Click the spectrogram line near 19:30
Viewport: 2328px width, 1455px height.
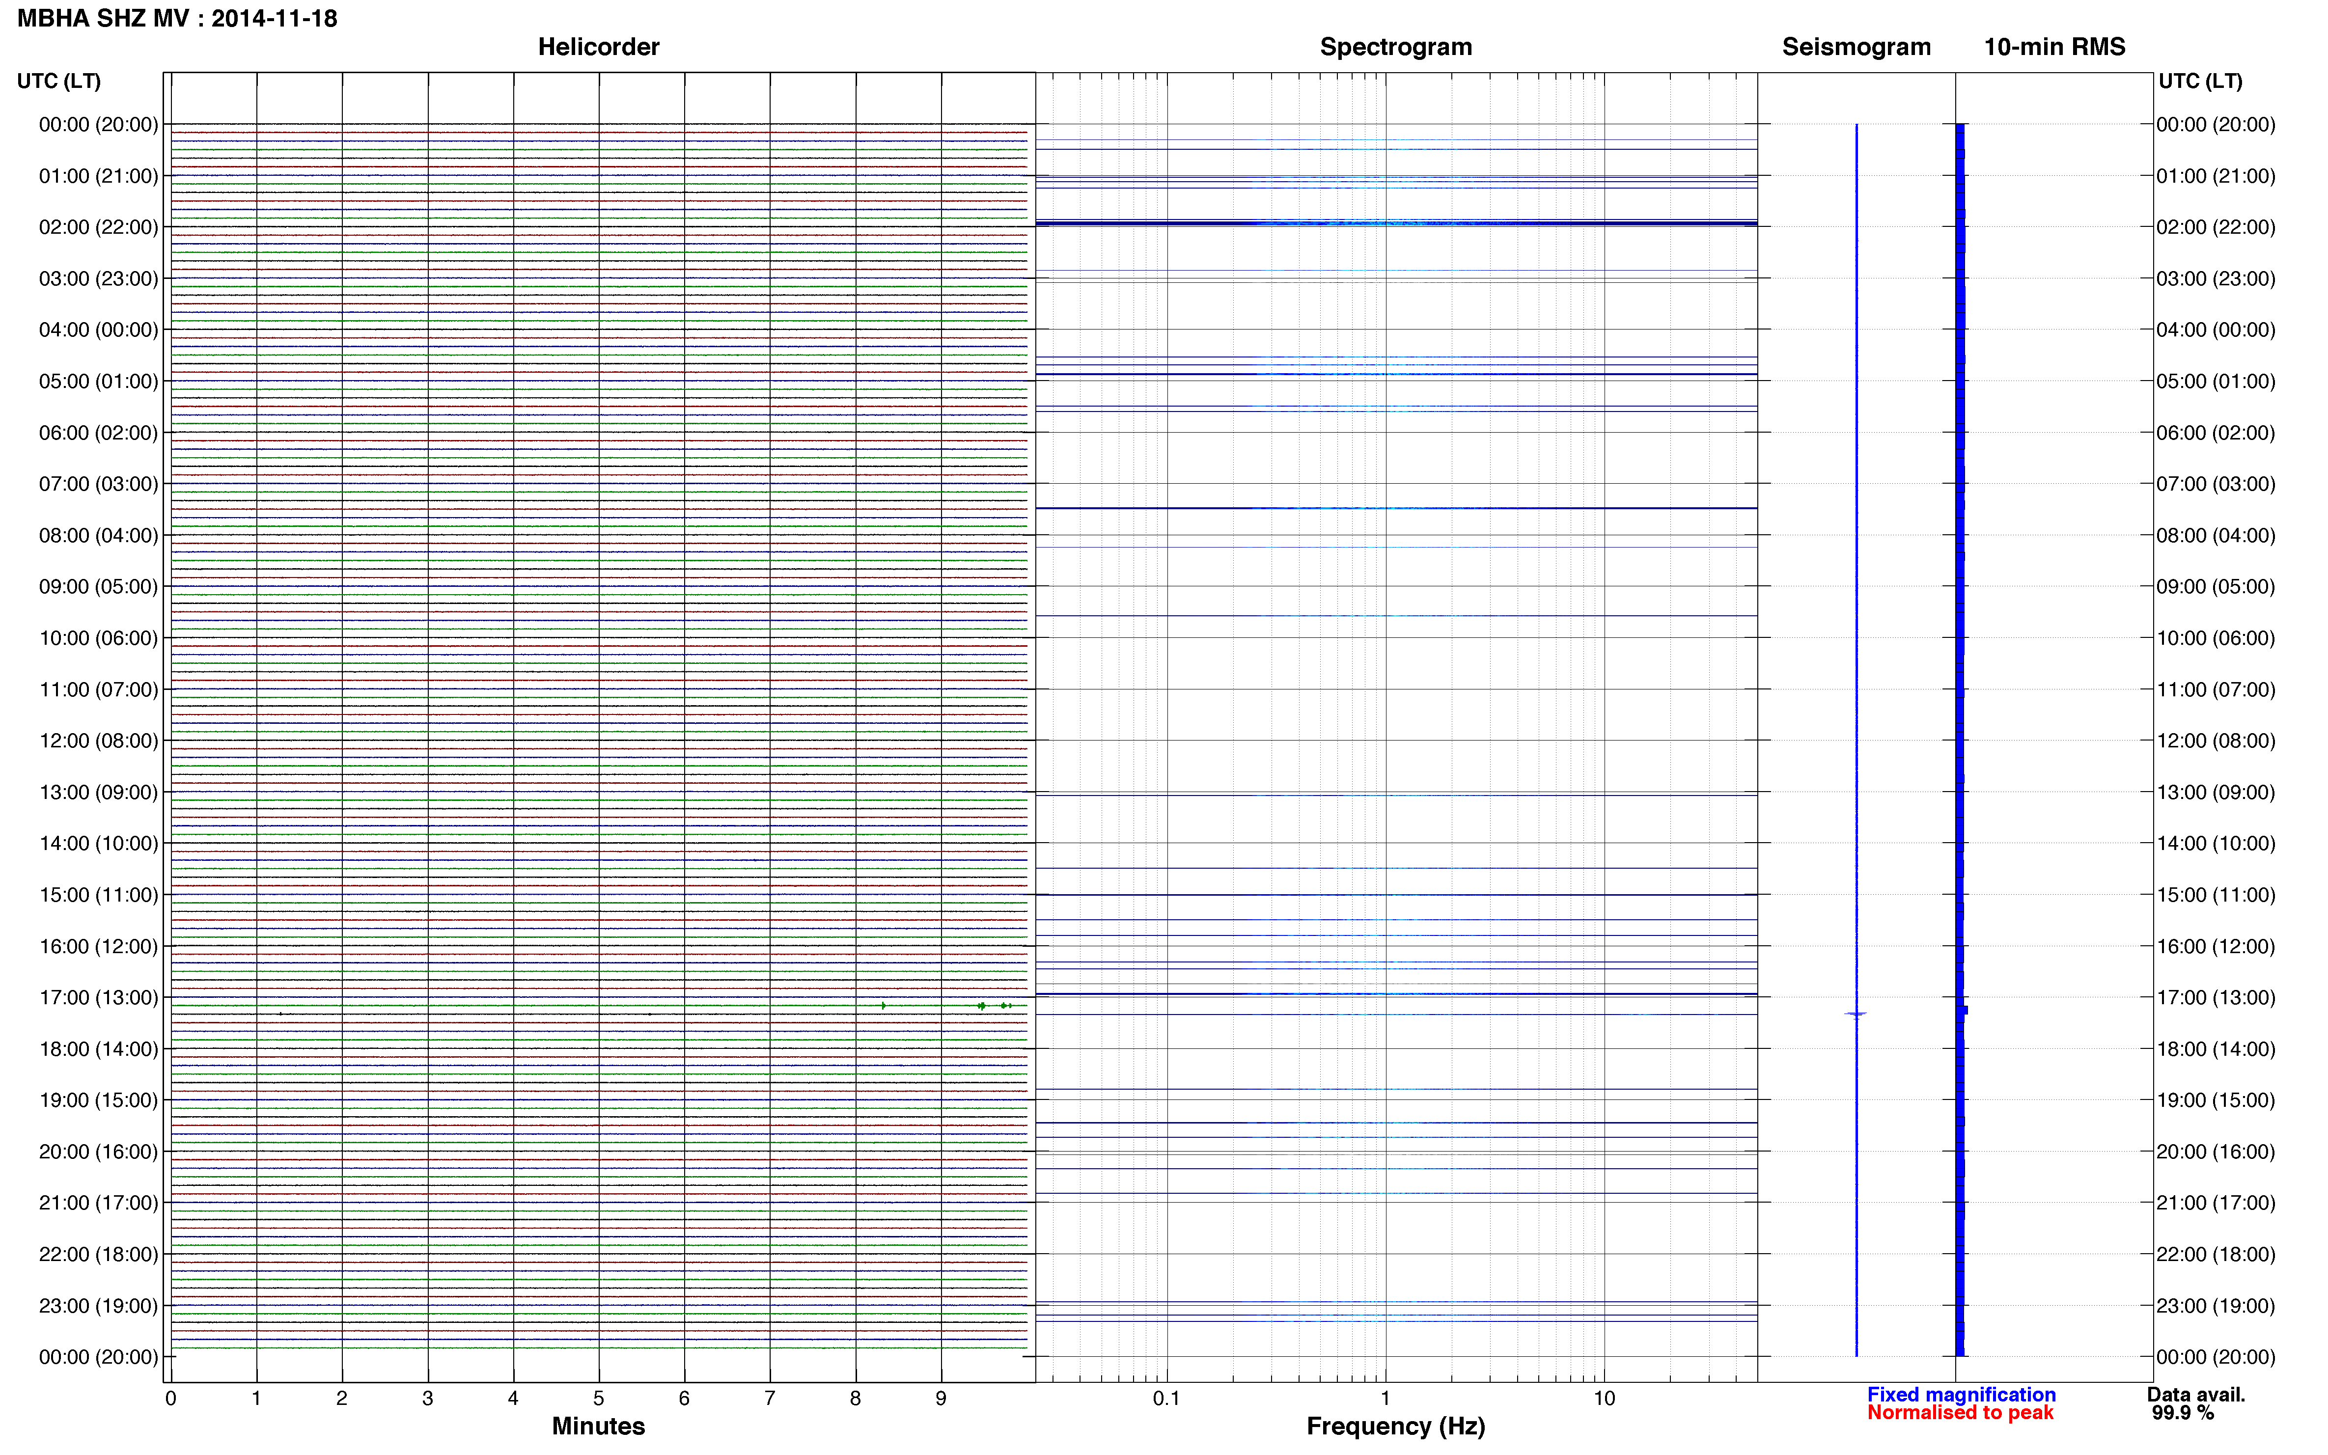pos(1396,1123)
